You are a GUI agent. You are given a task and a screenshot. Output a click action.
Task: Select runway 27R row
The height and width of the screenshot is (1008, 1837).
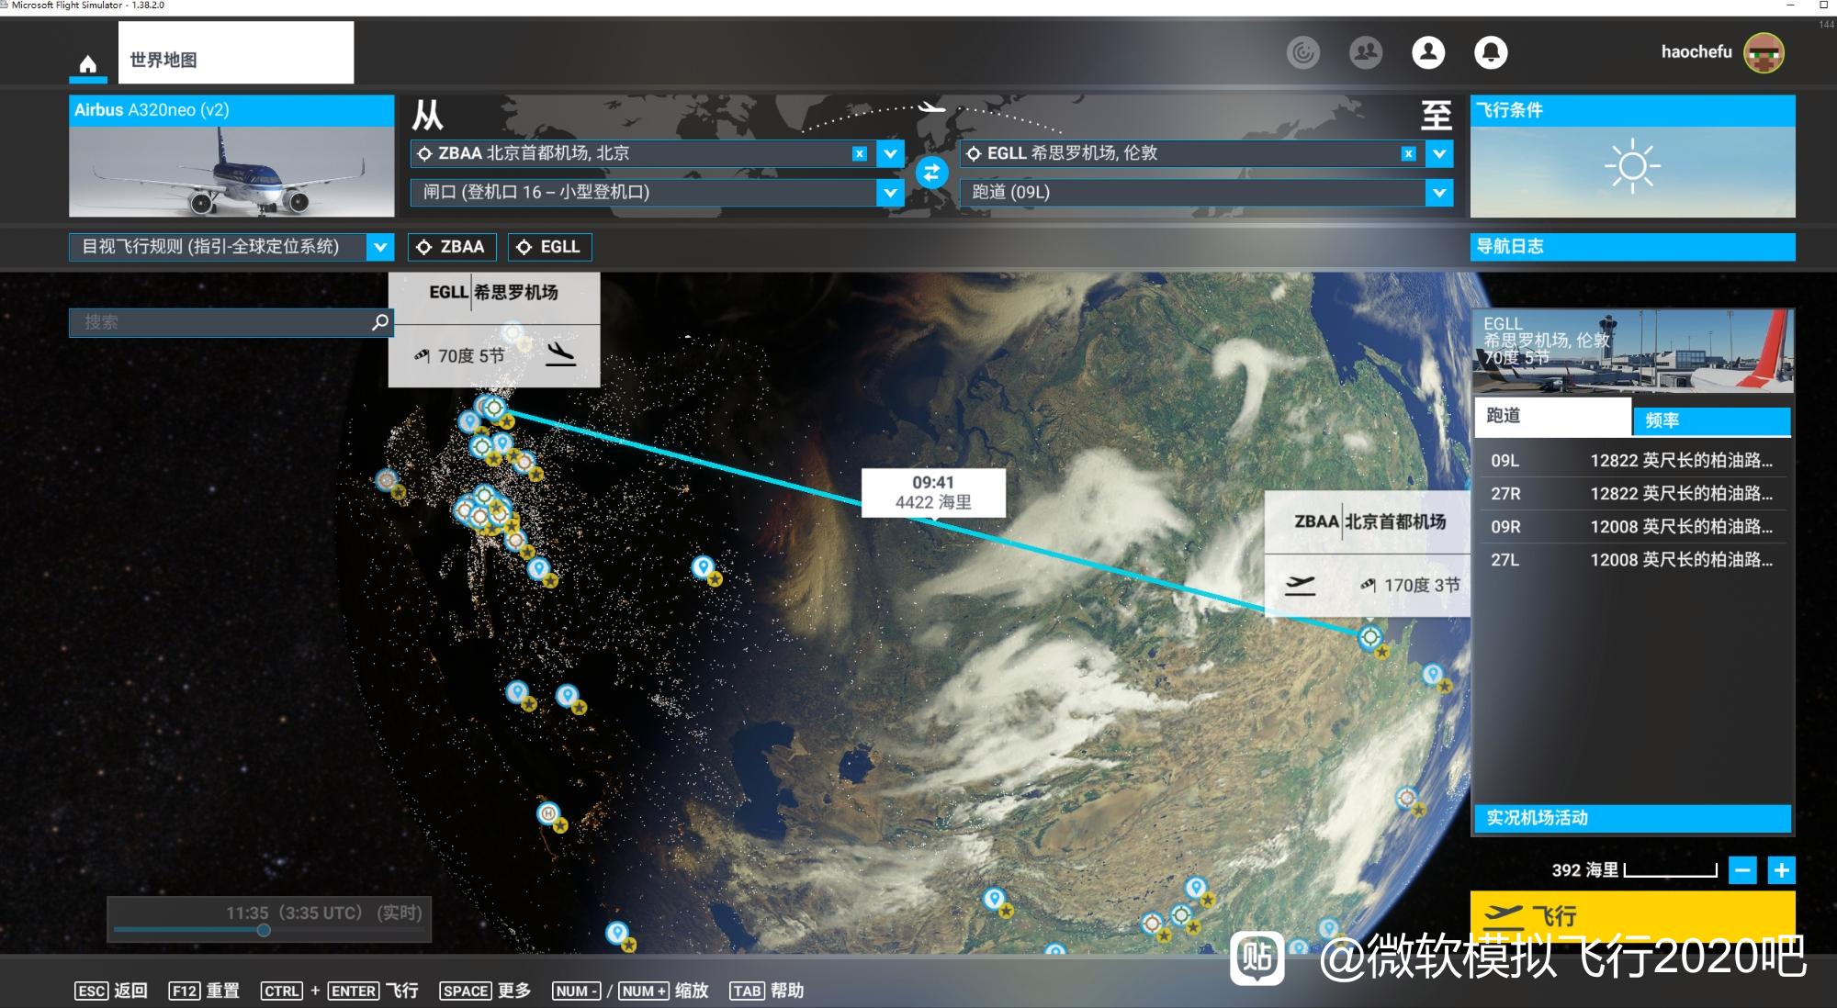coord(1632,493)
